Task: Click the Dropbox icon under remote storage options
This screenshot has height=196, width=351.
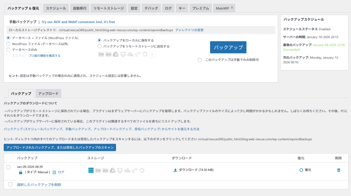Action: (x=123, y=54)
